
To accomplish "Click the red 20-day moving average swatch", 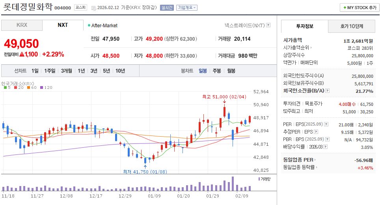I will click(15, 87).
